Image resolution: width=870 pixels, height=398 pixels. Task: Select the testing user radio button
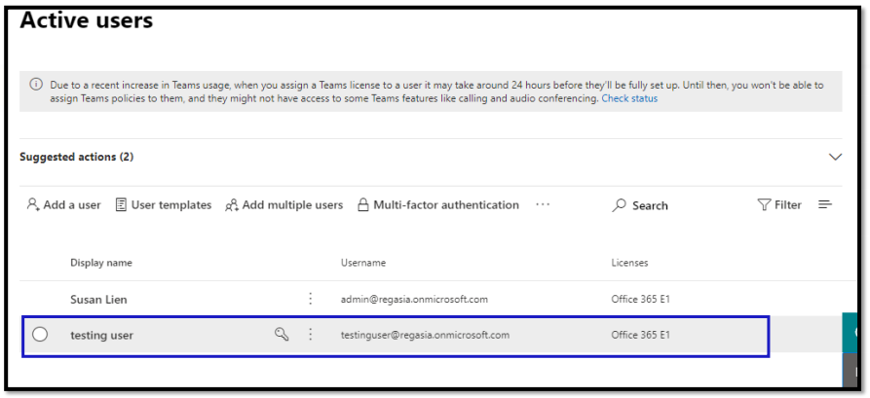click(x=40, y=334)
